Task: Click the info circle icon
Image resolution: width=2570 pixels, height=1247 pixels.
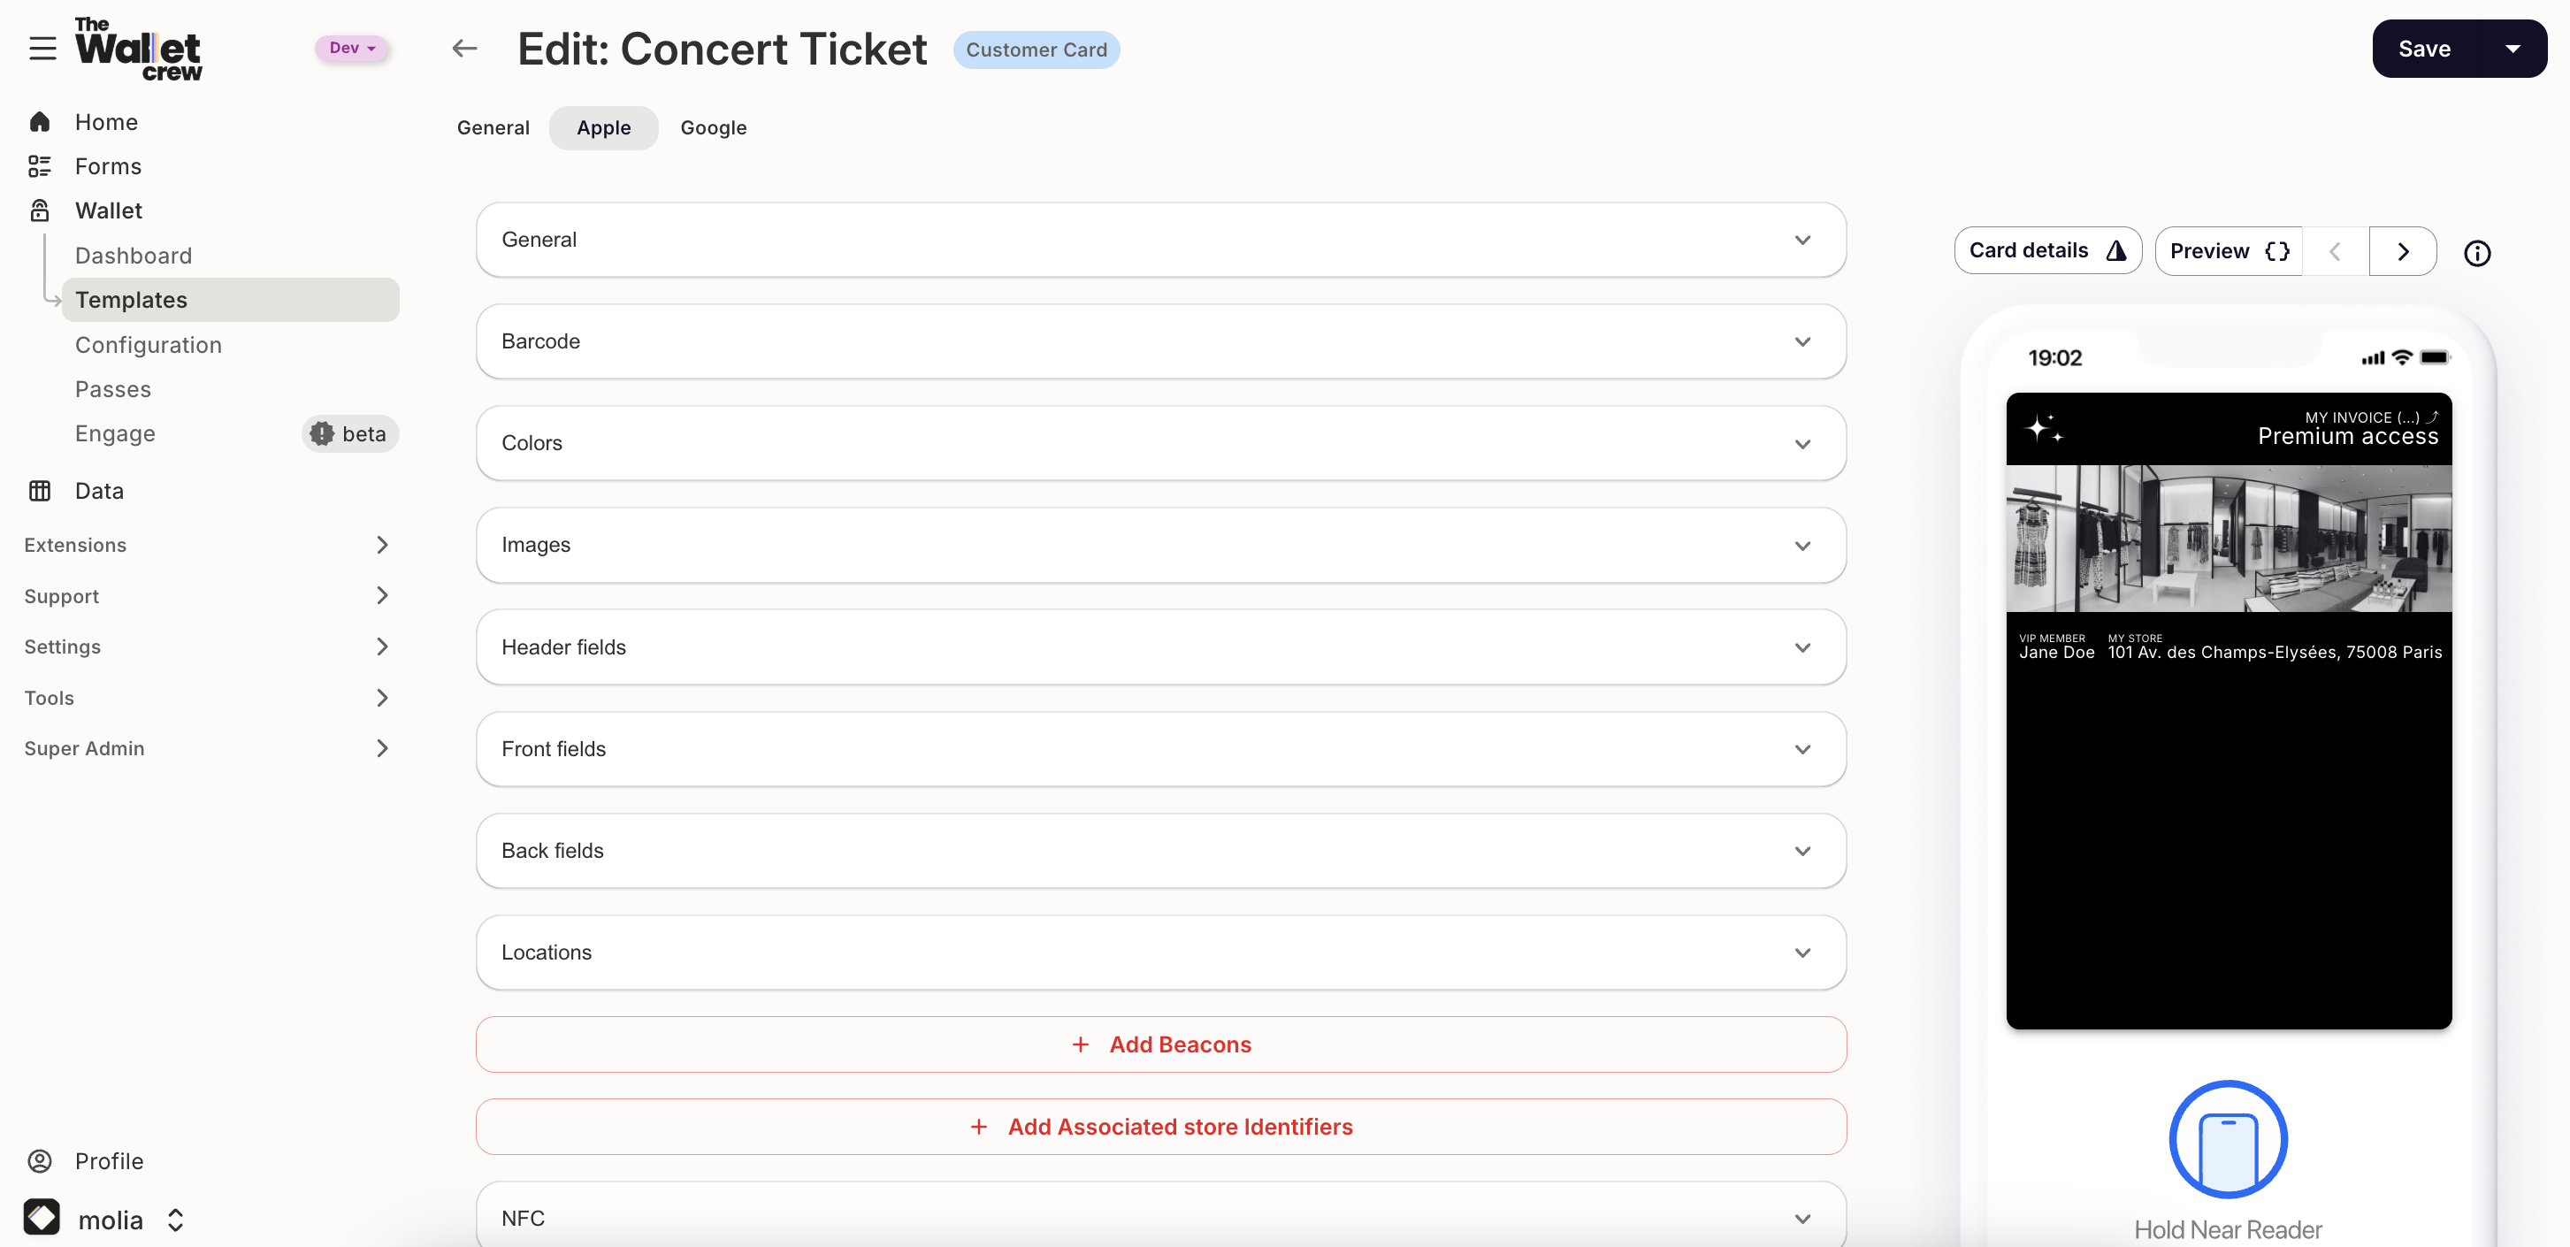Action: click(2476, 254)
